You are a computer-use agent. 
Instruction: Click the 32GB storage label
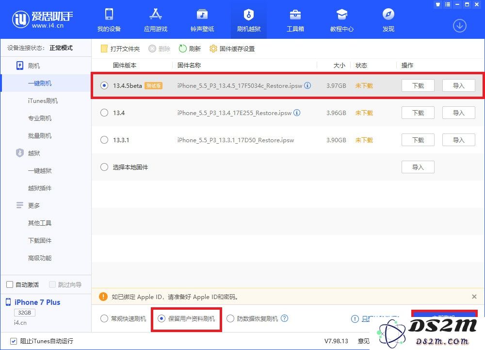[24, 313]
